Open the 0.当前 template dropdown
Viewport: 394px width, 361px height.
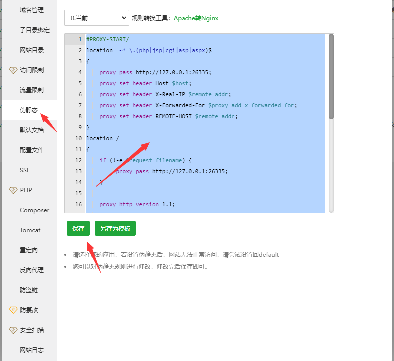point(97,18)
